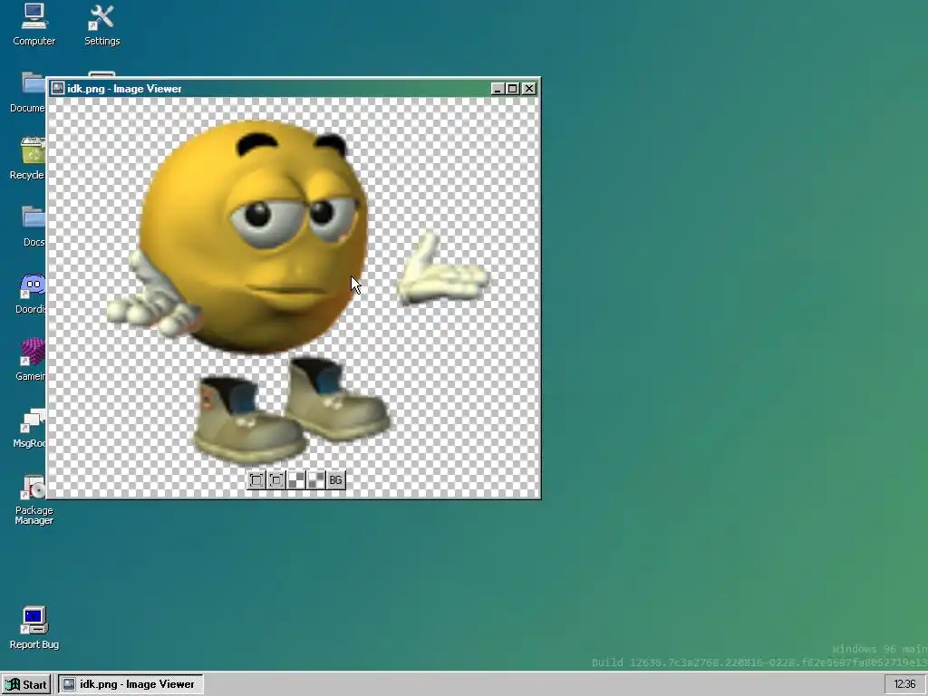Click the Image Viewer title bar icon
Screen dimensions: 928x696
pyautogui.click(x=57, y=89)
